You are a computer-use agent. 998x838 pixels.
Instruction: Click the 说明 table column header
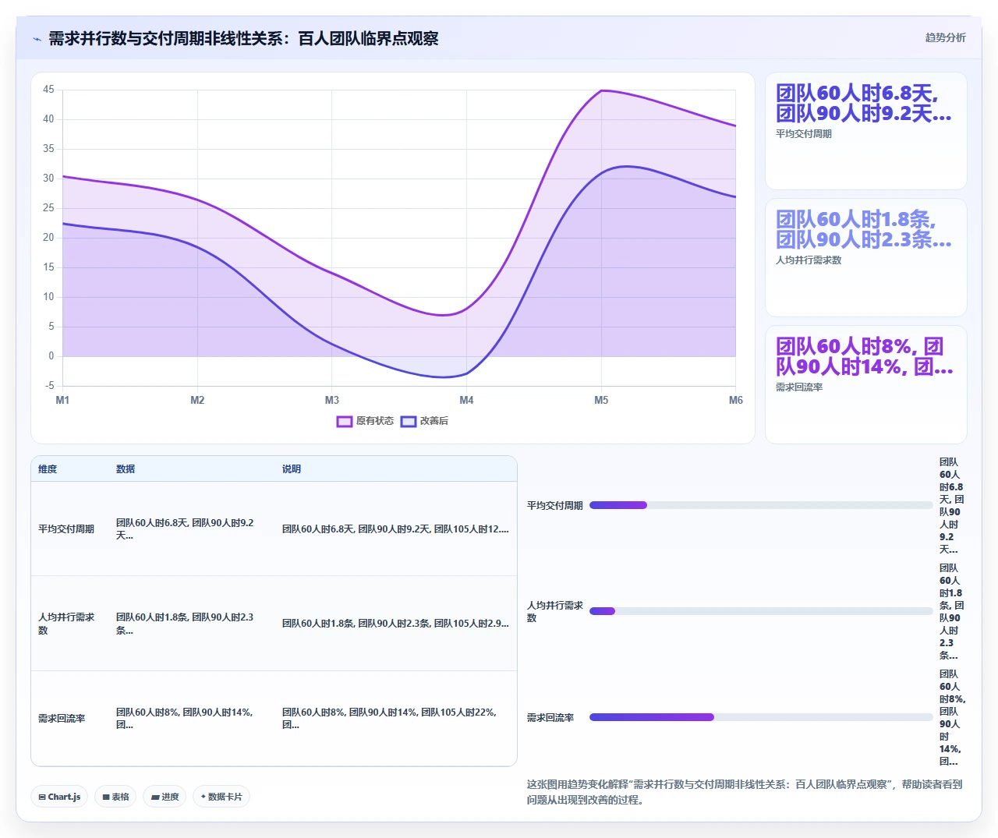(292, 469)
